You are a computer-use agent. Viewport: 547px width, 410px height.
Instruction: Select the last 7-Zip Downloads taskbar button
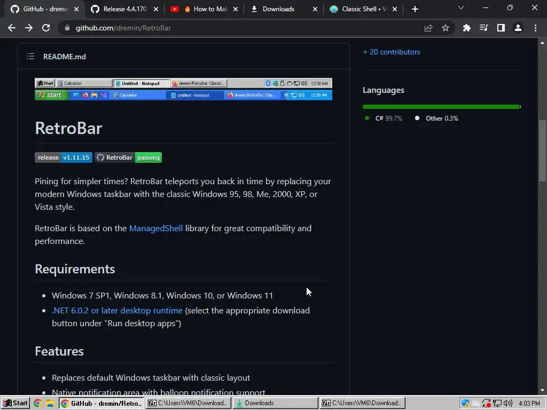363,403
